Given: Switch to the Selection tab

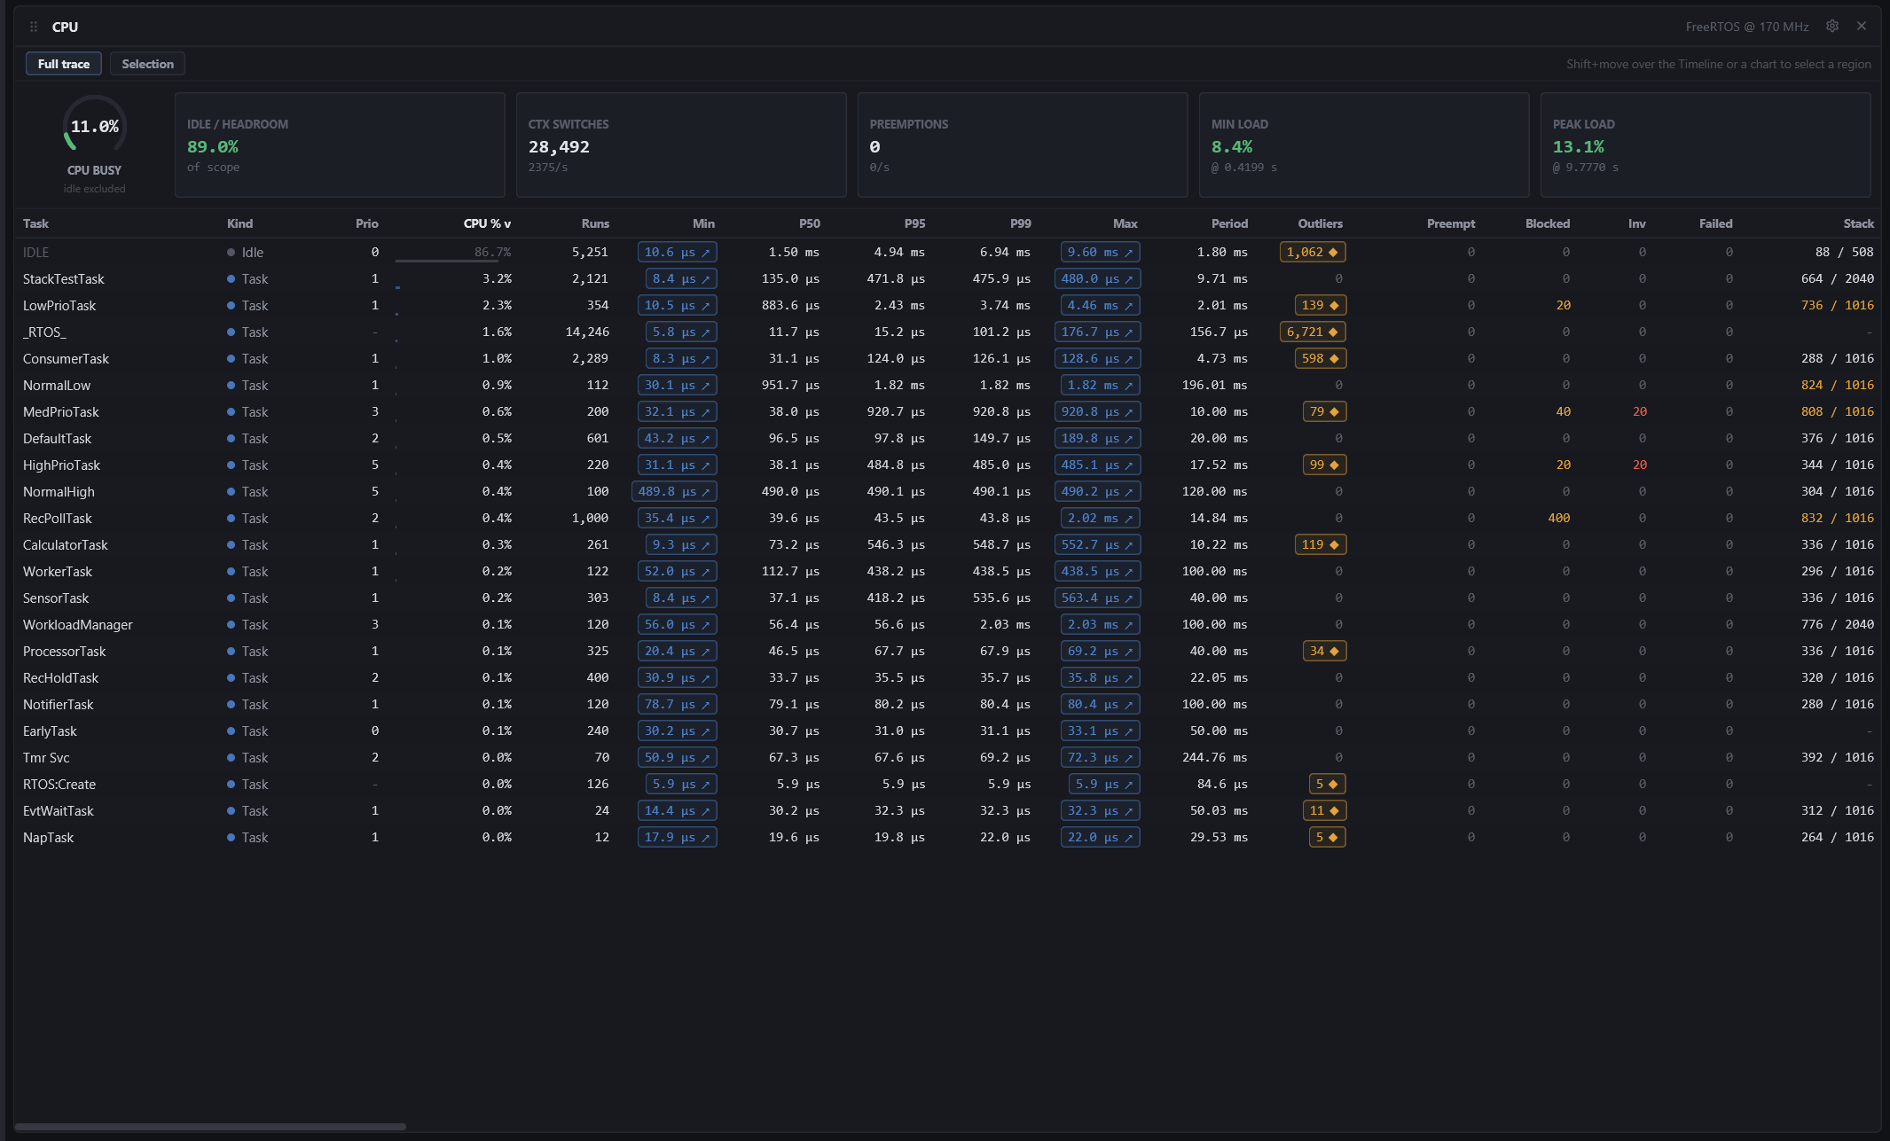Looking at the screenshot, I should coord(147,64).
